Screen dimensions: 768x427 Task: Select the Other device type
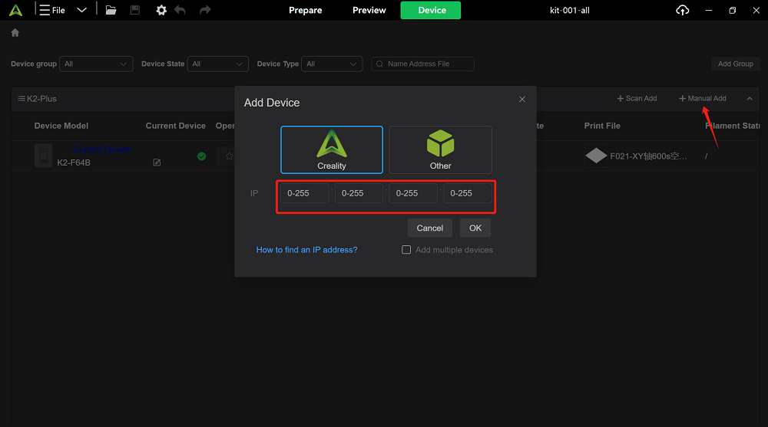coord(440,149)
